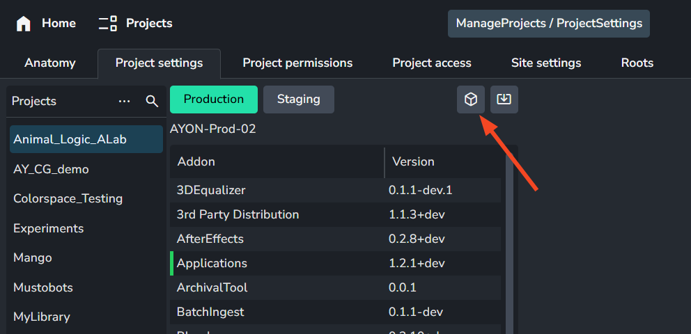Viewport: 691px width, 334px height.
Task: Switch to Project access tab
Action: click(432, 63)
